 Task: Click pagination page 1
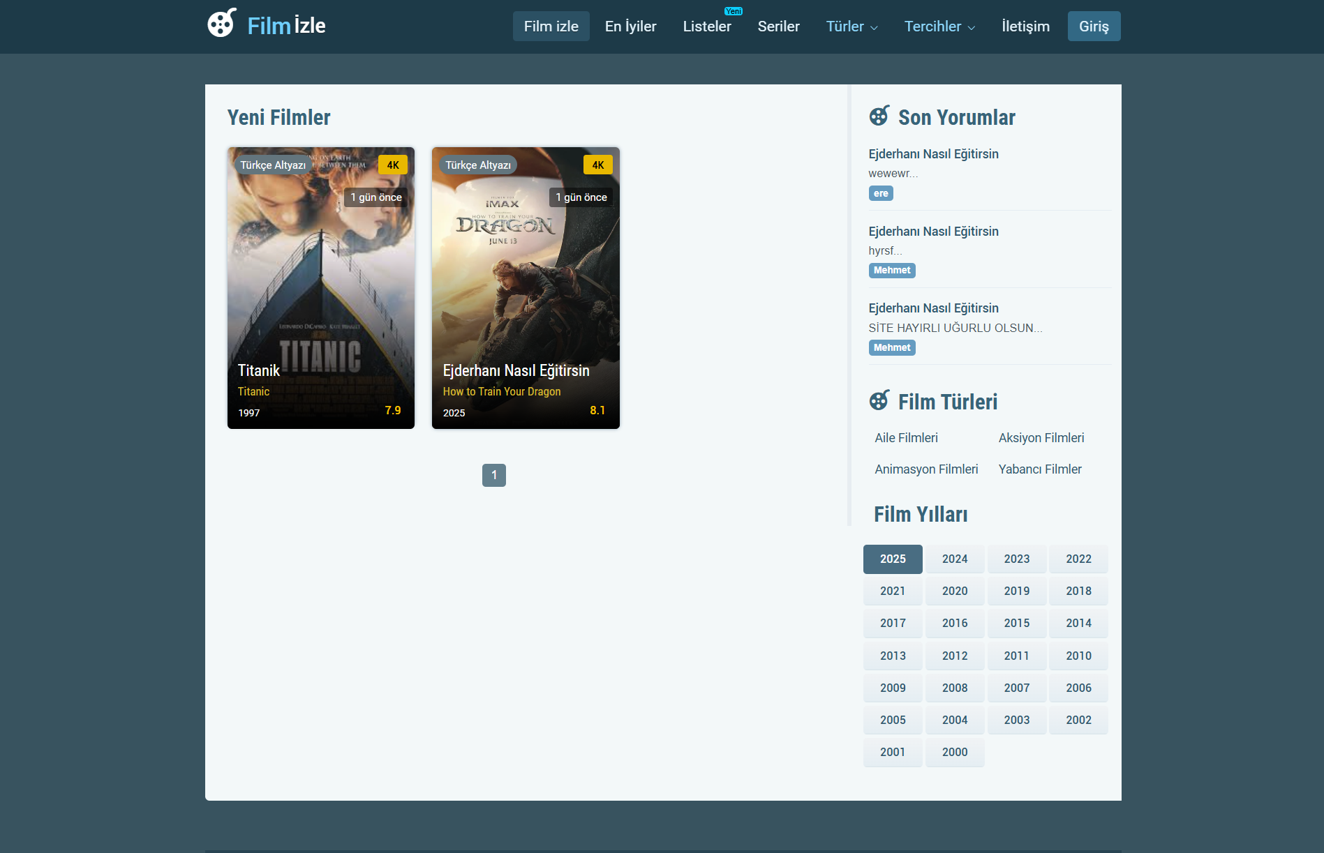(x=494, y=475)
